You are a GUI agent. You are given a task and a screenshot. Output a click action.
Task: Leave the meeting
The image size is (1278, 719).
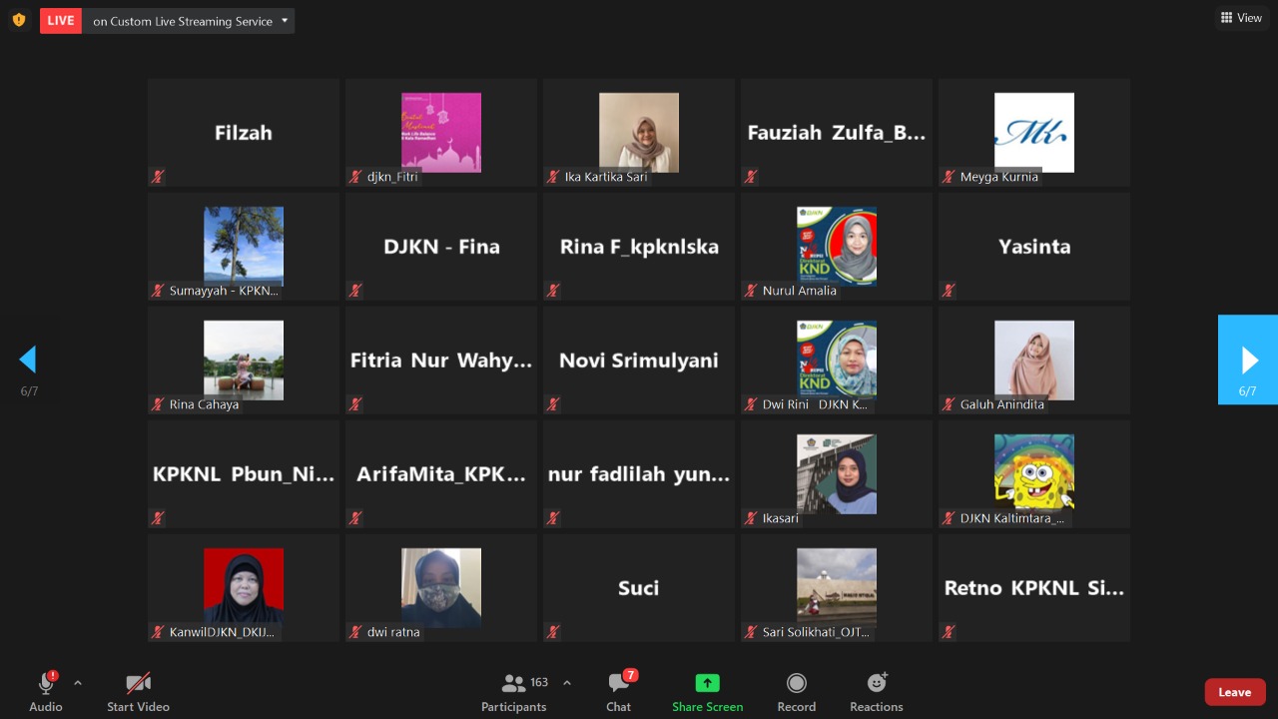(1234, 692)
